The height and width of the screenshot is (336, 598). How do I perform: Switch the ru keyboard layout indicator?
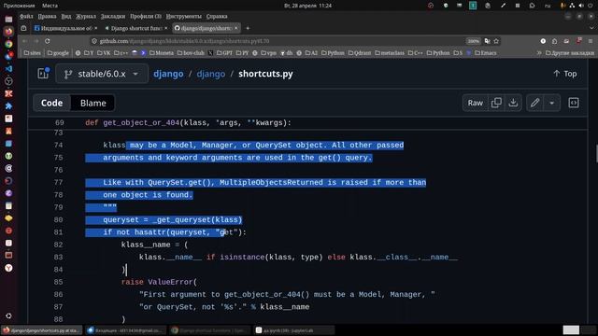pos(548,6)
